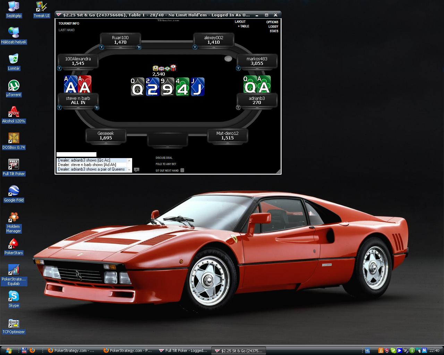Click the Full Tilt badge under steve n barb

coord(97,107)
